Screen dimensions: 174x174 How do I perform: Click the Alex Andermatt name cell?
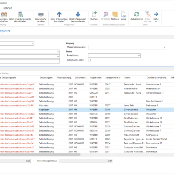[131, 135]
